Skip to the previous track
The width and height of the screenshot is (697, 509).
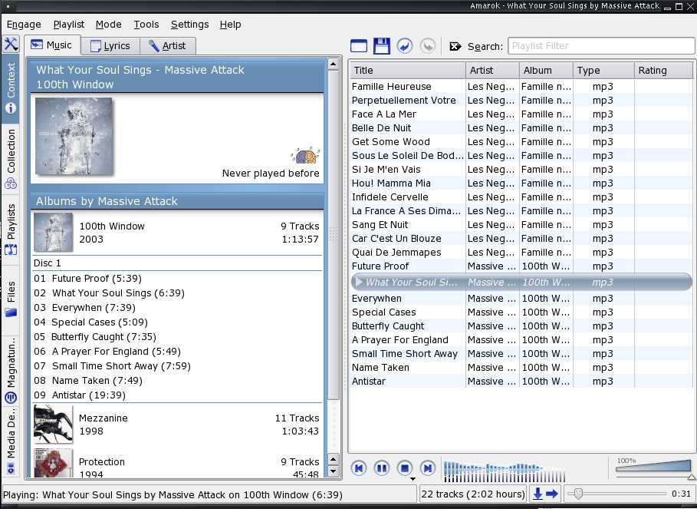pyautogui.click(x=359, y=468)
